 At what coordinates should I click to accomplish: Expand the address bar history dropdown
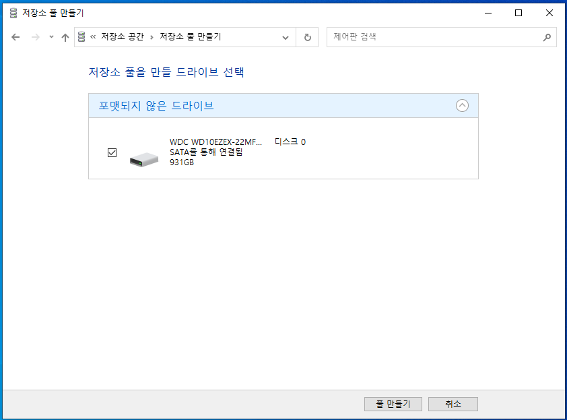[x=286, y=37]
